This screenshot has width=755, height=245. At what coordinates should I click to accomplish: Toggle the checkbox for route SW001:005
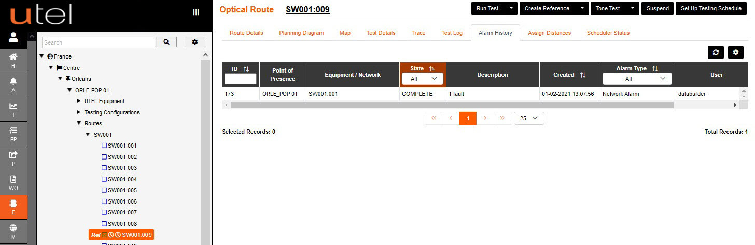[x=104, y=191]
